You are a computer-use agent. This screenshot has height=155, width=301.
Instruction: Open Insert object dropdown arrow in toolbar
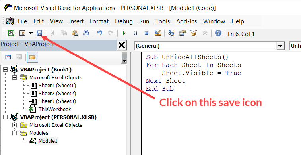(x=31, y=33)
